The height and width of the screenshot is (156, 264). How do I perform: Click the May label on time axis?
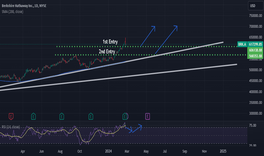coord(146,151)
